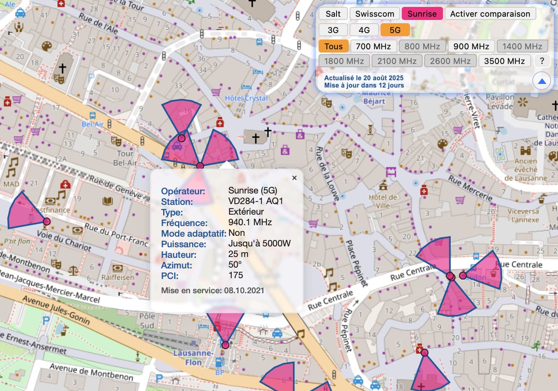
Task: Deselect the Sunrise operator filter
Action: [422, 14]
